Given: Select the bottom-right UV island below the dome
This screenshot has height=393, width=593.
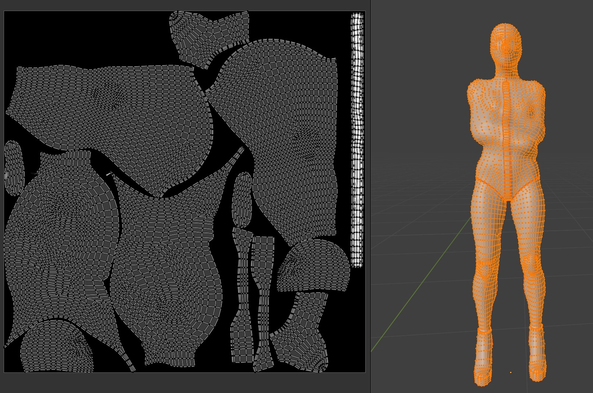Looking at the screenshot, I should coord(302,331).
